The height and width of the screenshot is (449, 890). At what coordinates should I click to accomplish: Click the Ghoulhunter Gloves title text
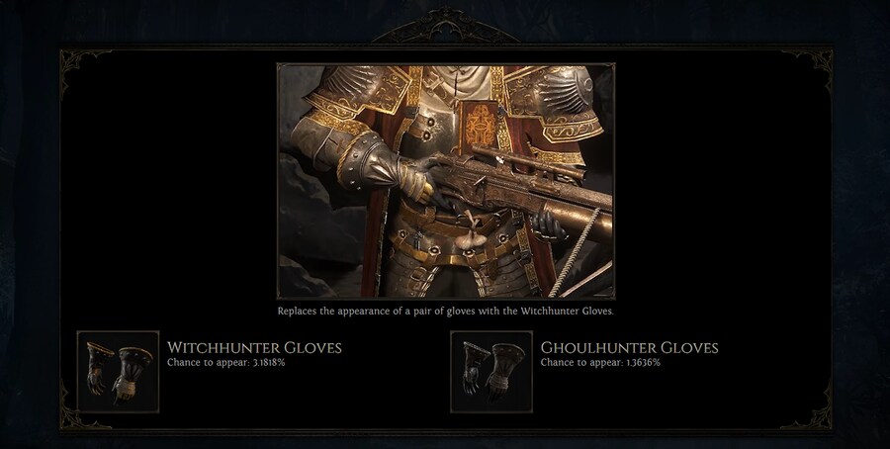click(x=630, y=347)
